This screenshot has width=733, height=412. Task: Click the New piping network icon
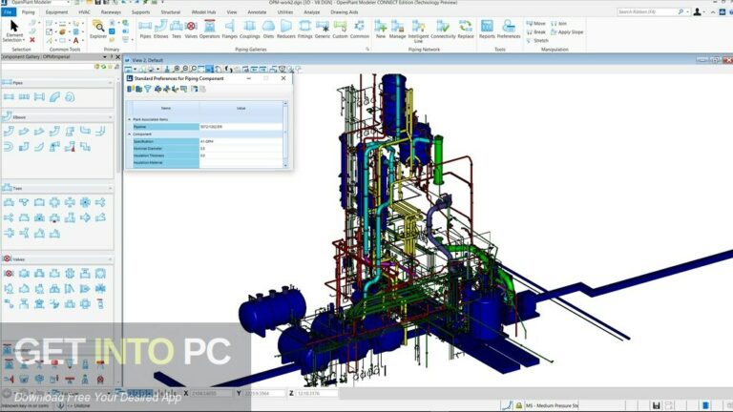(381, 29)
